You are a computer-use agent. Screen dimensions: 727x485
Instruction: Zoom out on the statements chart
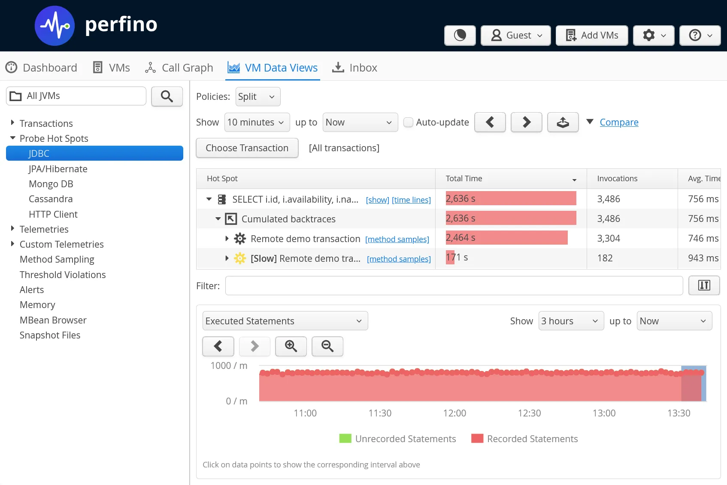[x=327, y=346]
